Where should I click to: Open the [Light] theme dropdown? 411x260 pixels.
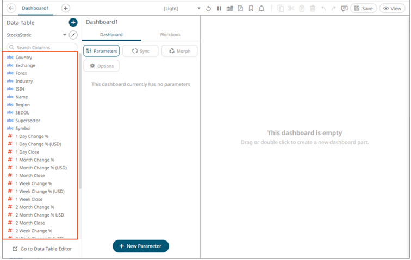pyautogui.click(x=198, y=8)
